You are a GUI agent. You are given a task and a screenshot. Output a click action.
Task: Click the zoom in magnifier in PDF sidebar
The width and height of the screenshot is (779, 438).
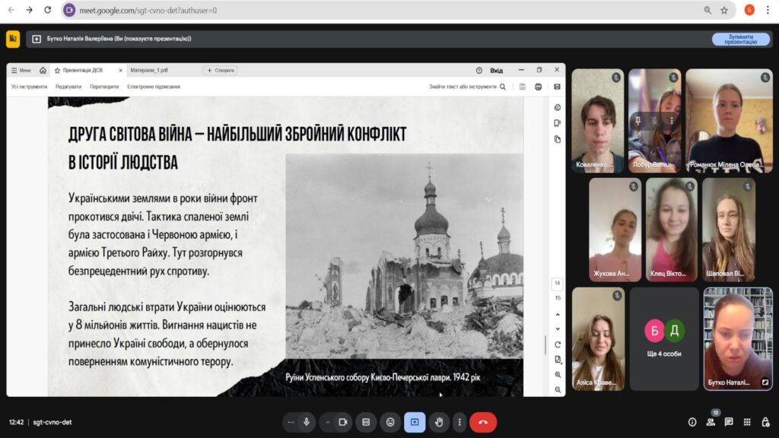coord(558,374)
